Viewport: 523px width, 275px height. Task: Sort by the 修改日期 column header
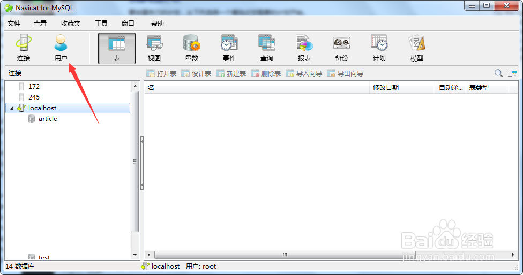click(401, 88)
